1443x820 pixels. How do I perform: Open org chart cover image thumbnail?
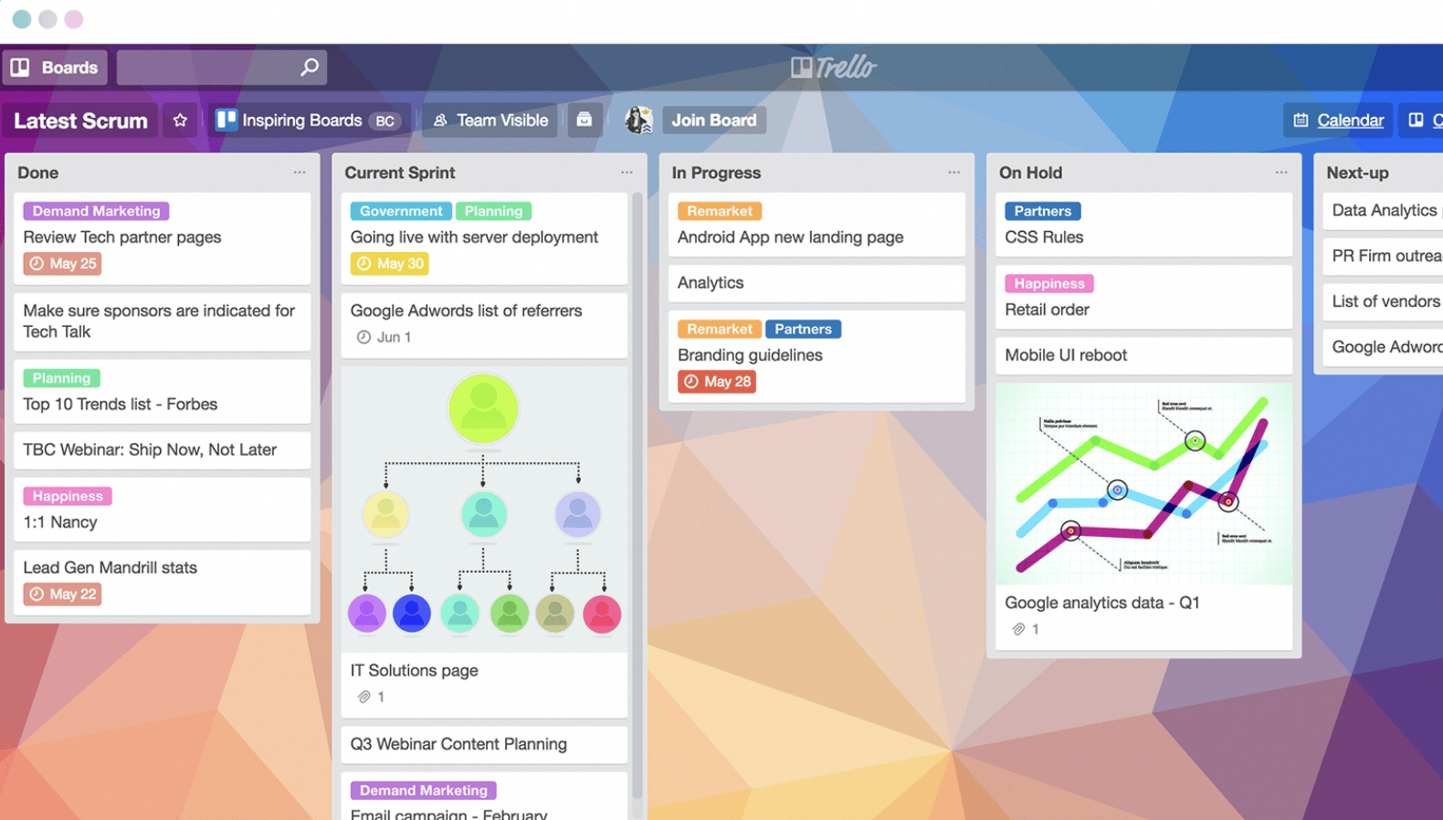[x=484, y=510]
